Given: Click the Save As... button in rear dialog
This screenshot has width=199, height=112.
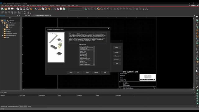Looking at the screenshot, I should click(117, 60).
